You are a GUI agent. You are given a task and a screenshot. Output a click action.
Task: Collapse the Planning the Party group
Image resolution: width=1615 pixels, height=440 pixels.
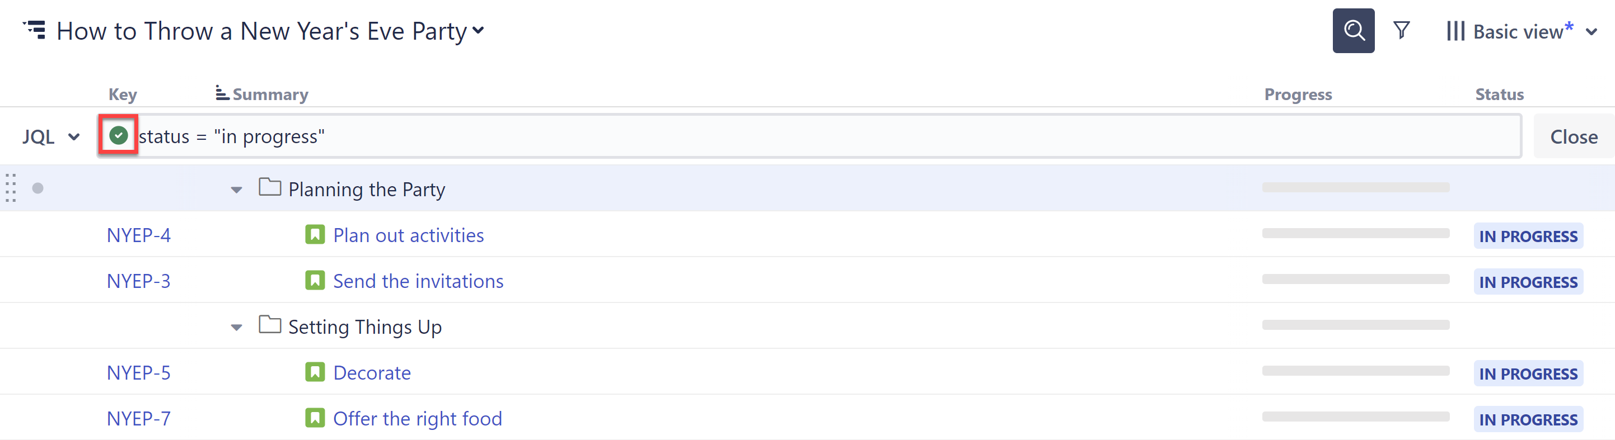tap(236, 190)
